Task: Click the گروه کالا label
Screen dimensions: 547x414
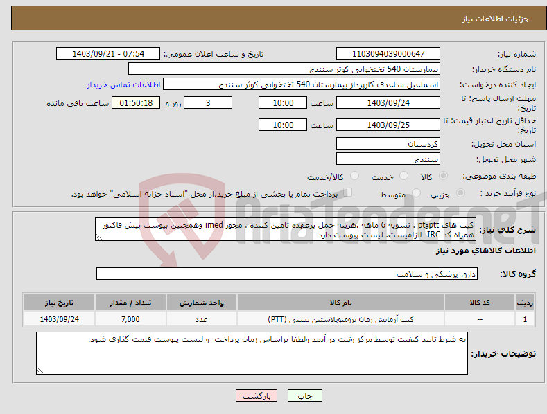Action: point(518,274)
